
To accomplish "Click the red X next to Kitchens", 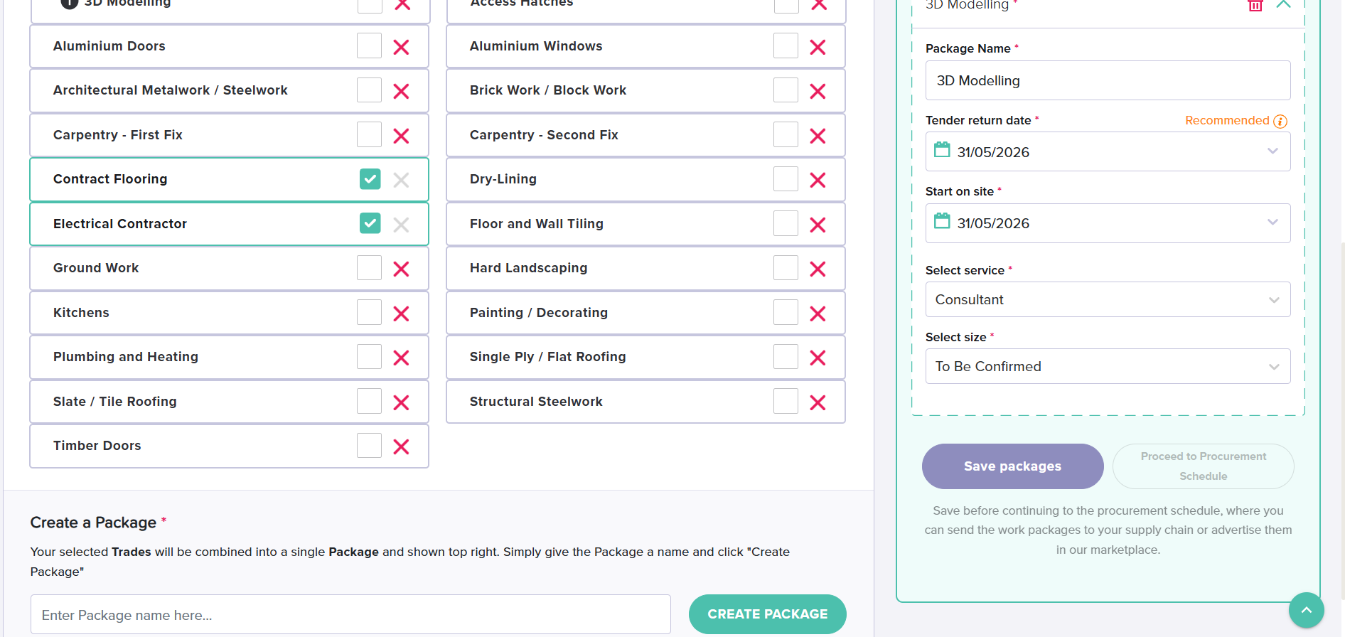I will point(401,314).
